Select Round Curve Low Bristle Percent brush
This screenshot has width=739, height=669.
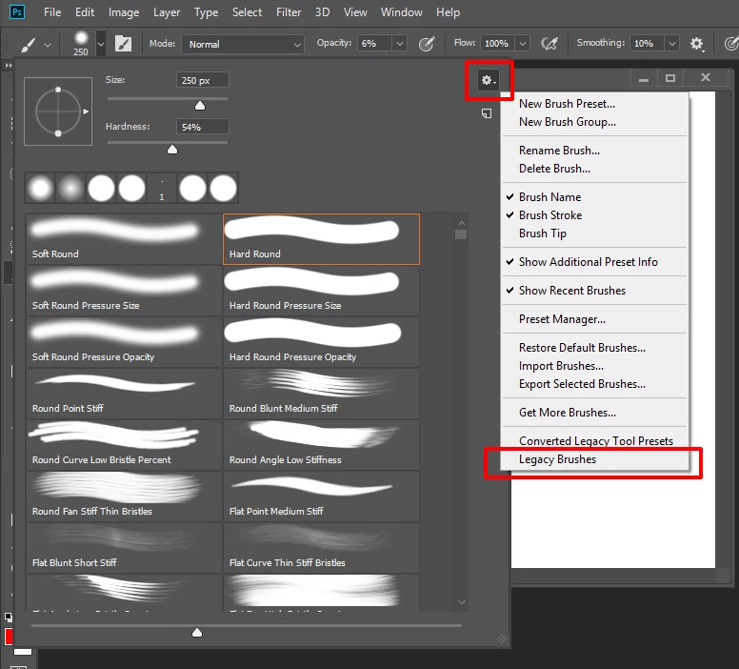(124, 445)
